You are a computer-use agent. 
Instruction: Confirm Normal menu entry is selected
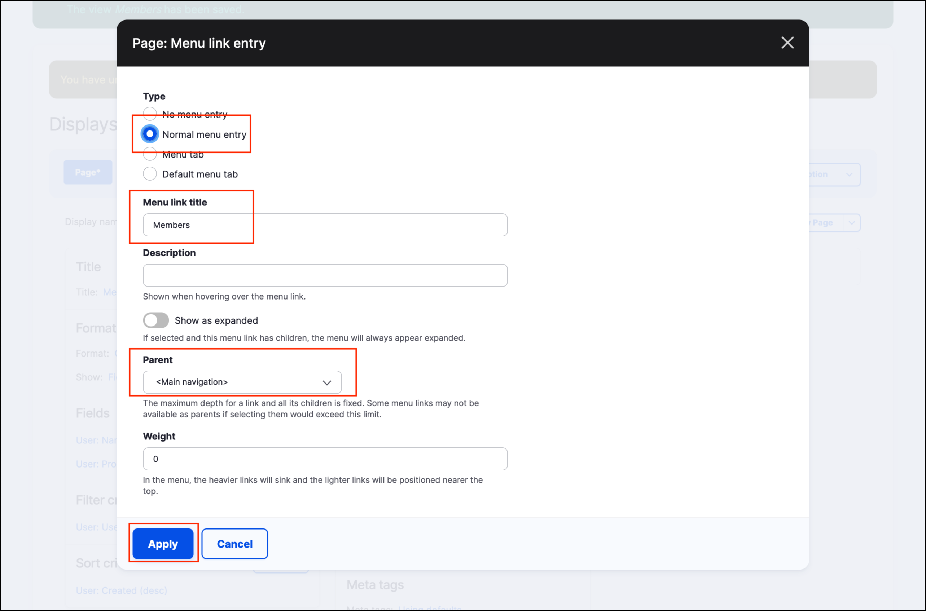coord(149,134)
